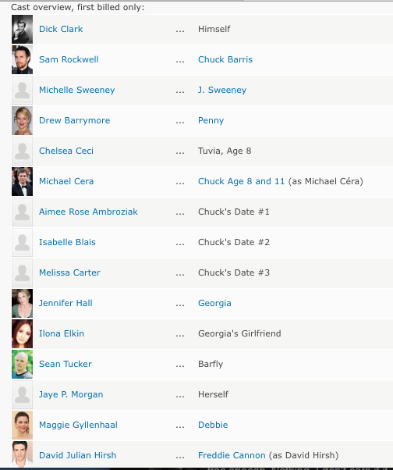Image resolution: width=393 pixels, height=470 pixels.
Task: Follow the Georgia character link
Action: [214, 303]
